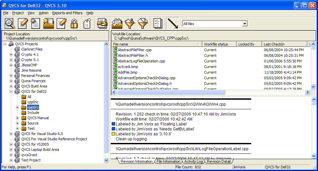Click the yellow square beside label '3.10.6'

(x=113, y=134)
